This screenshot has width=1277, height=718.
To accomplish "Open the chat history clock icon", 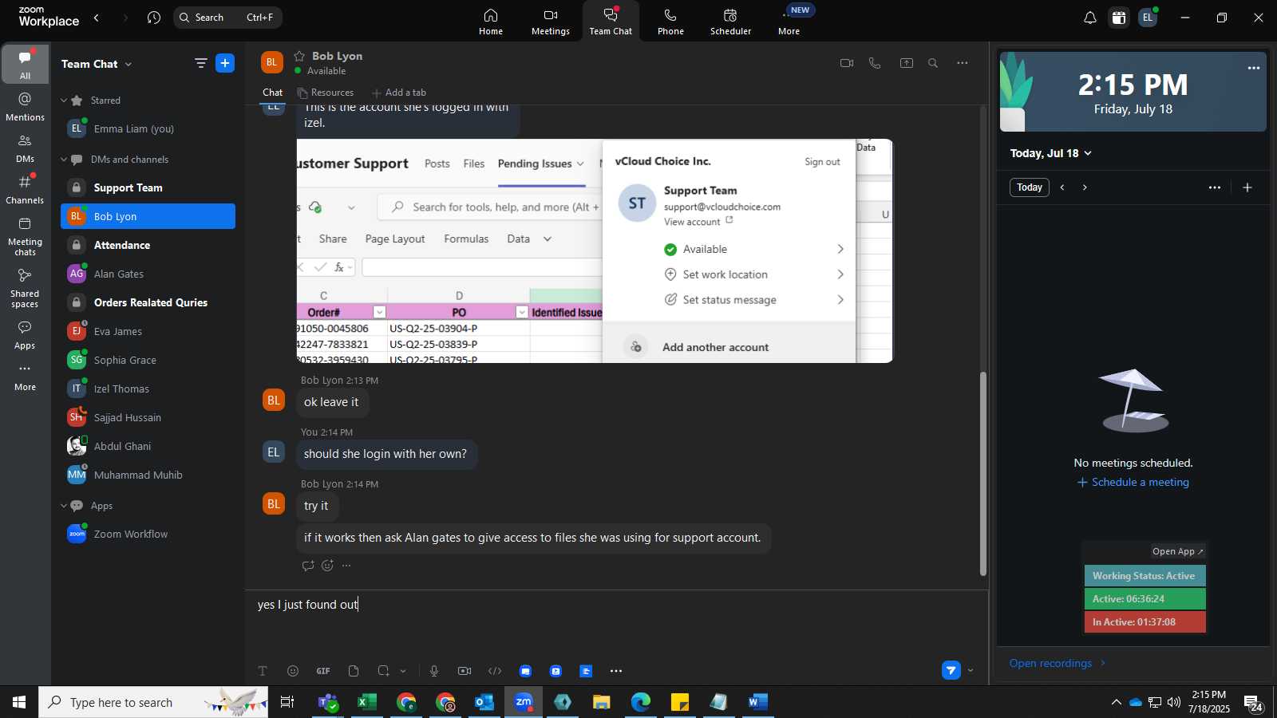I will click(154, 18).
